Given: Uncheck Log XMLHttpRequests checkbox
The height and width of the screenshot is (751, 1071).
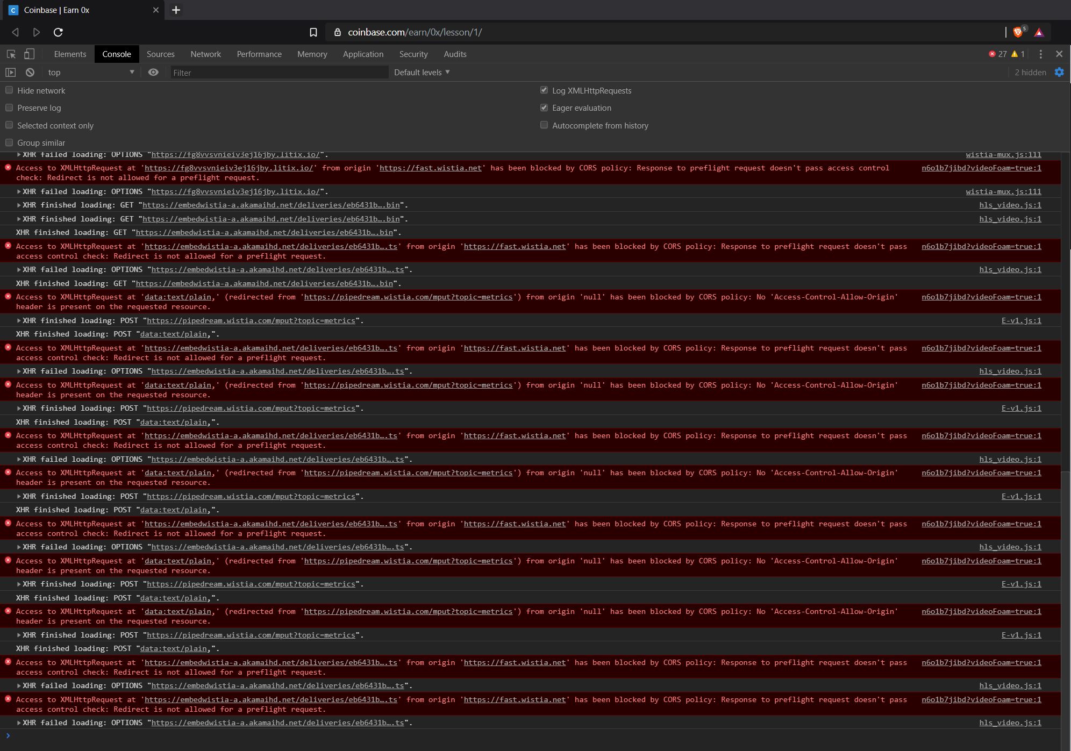Looking at the screenshot, I should coord(544,90).
